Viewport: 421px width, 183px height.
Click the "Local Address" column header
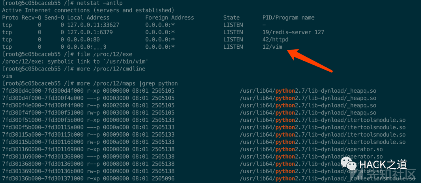click(88, 18)
